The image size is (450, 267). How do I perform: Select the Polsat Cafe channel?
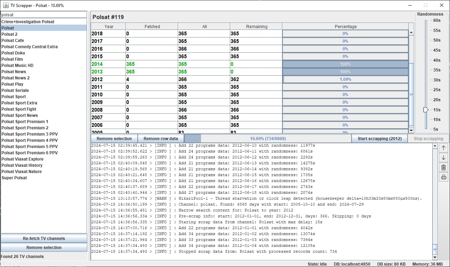[44, 41]
